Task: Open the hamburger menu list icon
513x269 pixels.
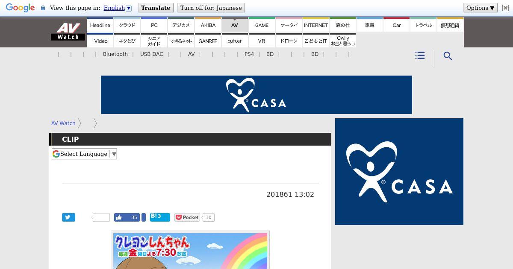Action: [x=420, y=56]
